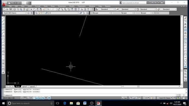
Task: Select the Table tool in Draw toolbar
Action: click(x=3, y=69)
